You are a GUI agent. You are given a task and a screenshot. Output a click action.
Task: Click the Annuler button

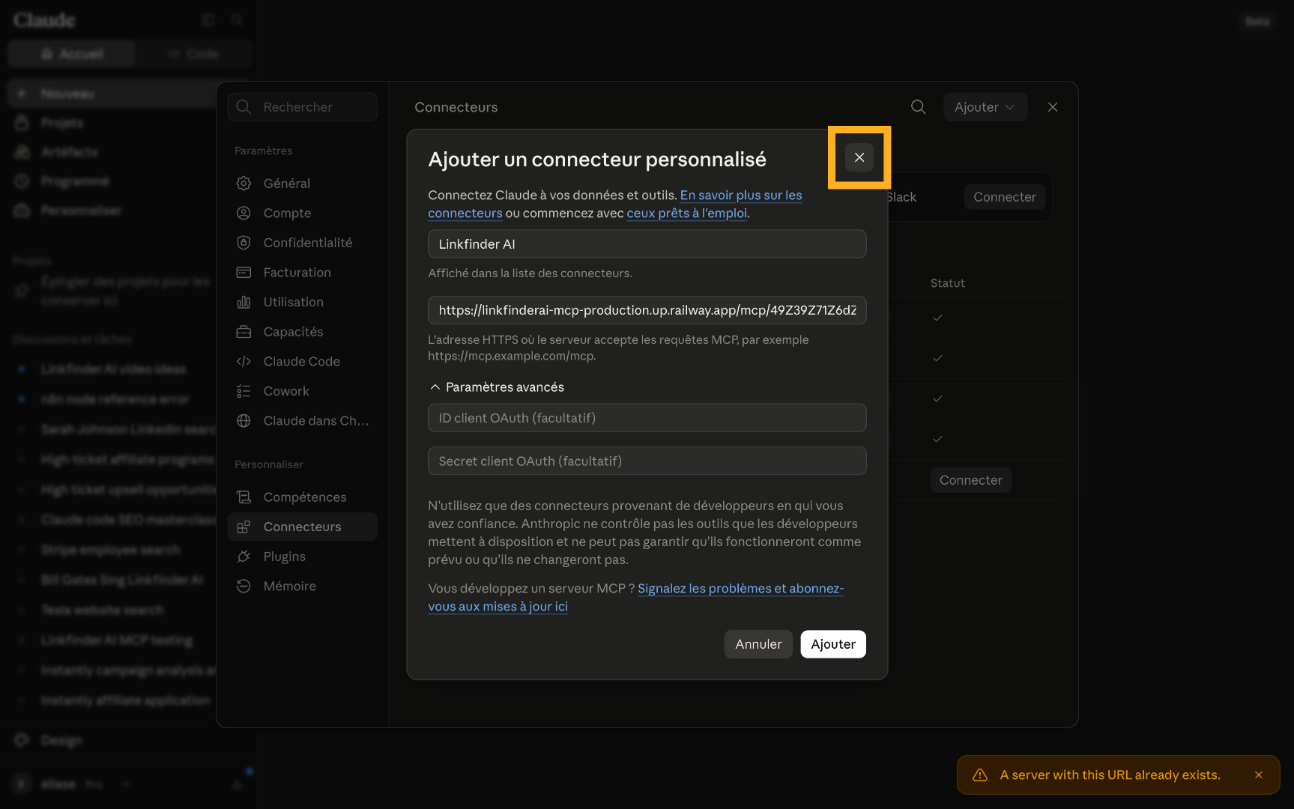coord(758,644)
